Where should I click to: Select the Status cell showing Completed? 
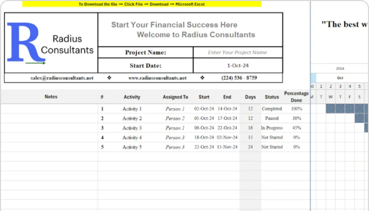click(x=272, y=109)
